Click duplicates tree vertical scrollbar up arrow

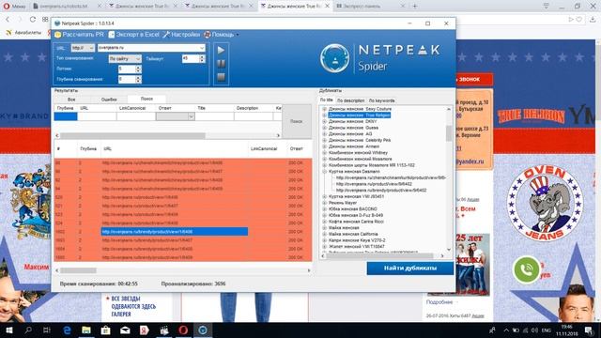(449, 109)
